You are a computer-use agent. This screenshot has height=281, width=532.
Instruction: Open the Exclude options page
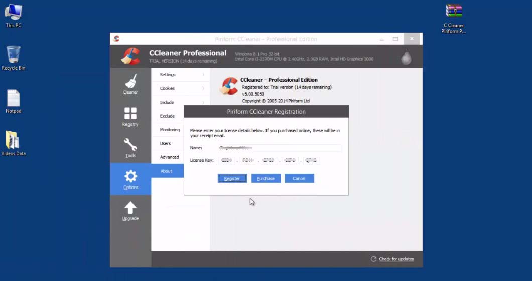168,116
